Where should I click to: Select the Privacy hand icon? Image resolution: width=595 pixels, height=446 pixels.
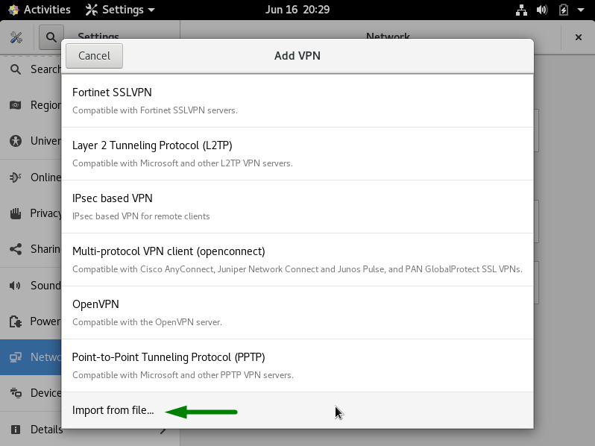(15, 213)
